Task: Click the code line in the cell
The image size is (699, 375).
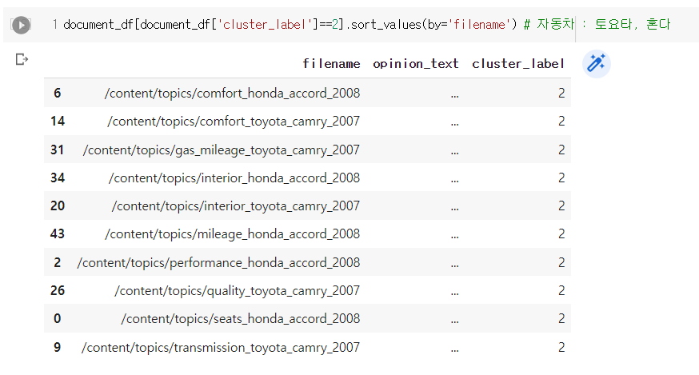Action: tap(367, 24)
